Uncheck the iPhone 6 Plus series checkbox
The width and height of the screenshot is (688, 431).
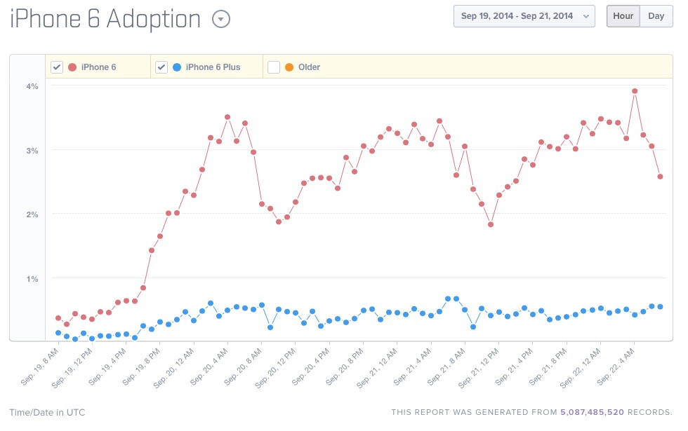coord(161,67)
